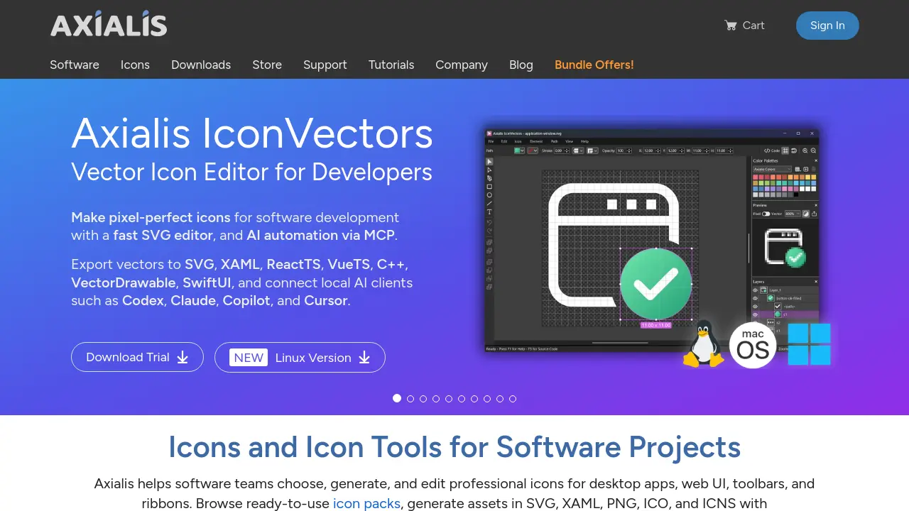Go to the Downloads page
Viewport: 909px width, 511px height.
[x=201, y=65]
